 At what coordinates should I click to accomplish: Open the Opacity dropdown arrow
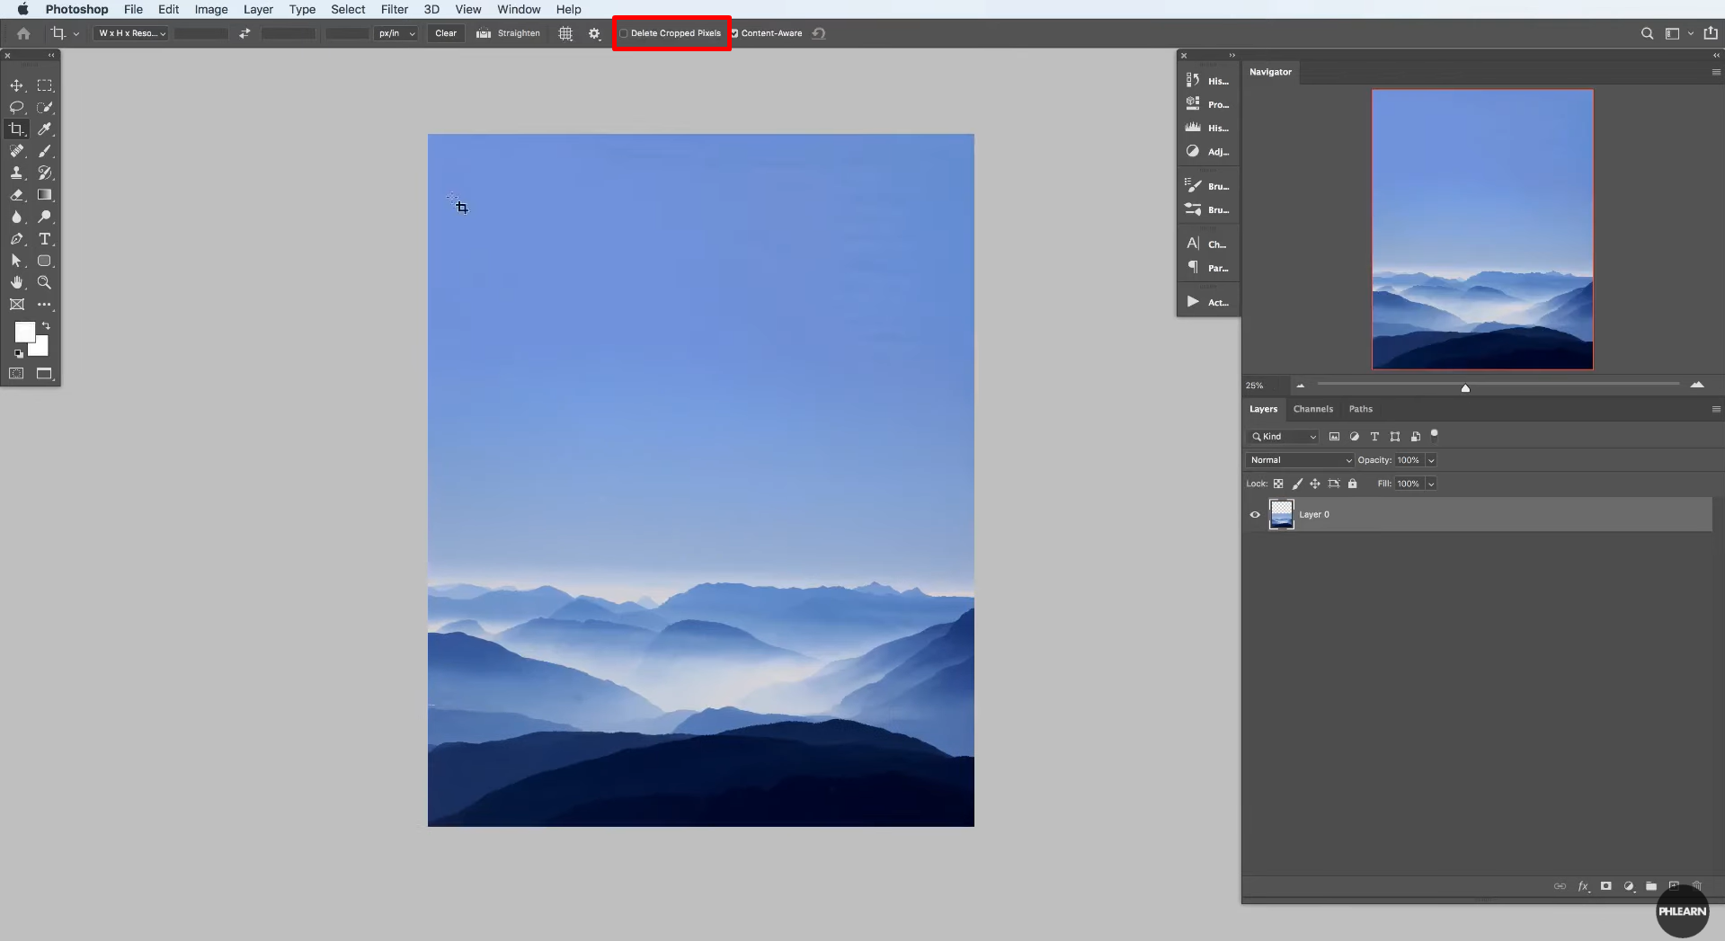[1431, 459]
